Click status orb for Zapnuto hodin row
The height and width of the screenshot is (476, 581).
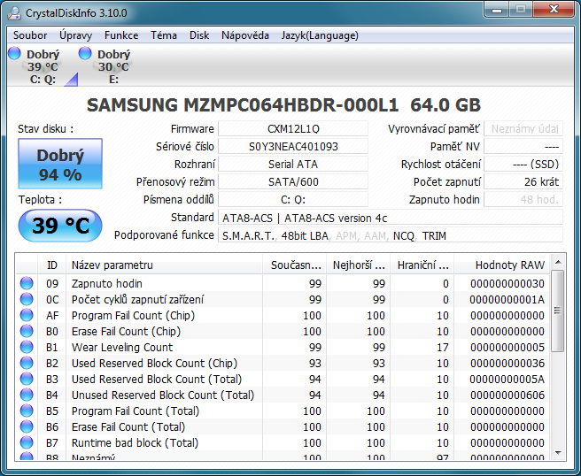27,284
